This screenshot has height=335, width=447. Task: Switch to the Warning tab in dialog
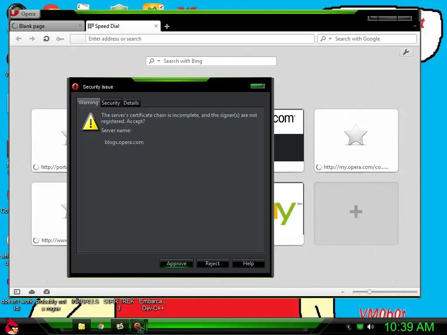click(x=88, y=103)
